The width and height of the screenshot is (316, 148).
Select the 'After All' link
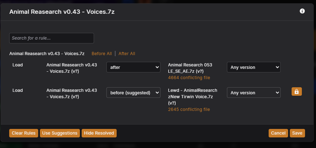(127, 54)
